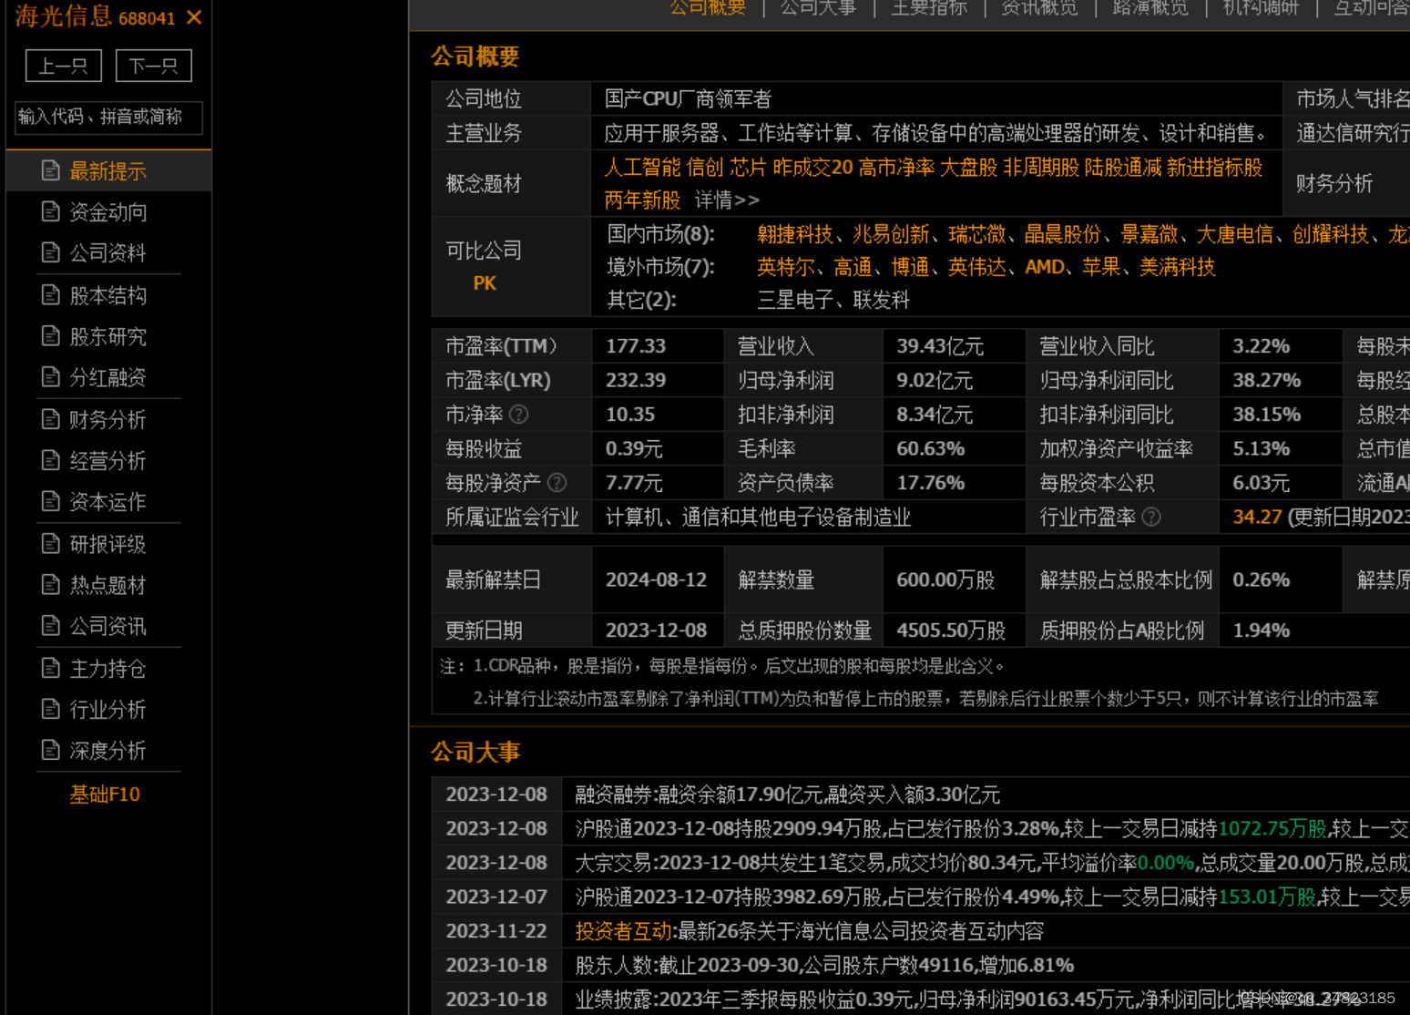Open 详情>> concept details link
The image size is (1410, 1015).
coord(727,200)
